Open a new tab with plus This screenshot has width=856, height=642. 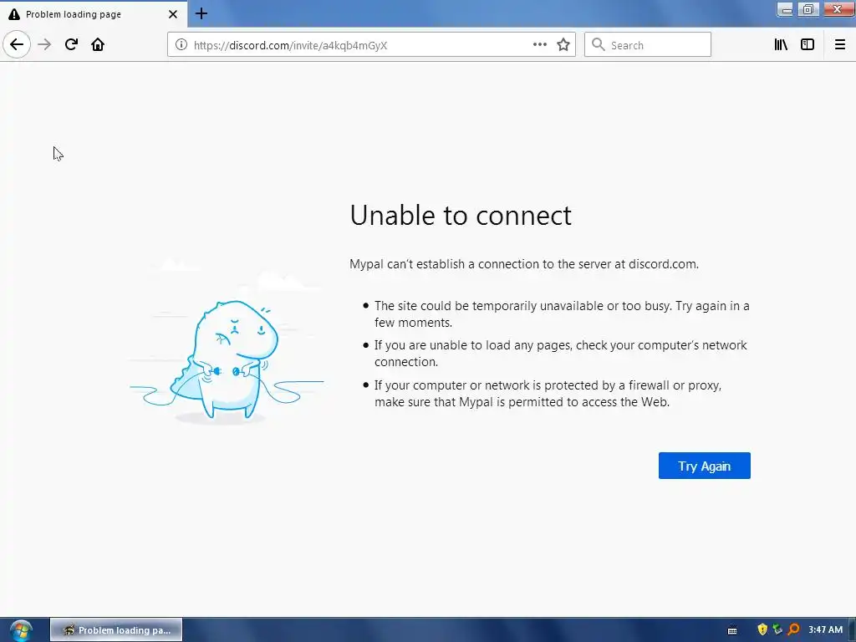(201, 13)
